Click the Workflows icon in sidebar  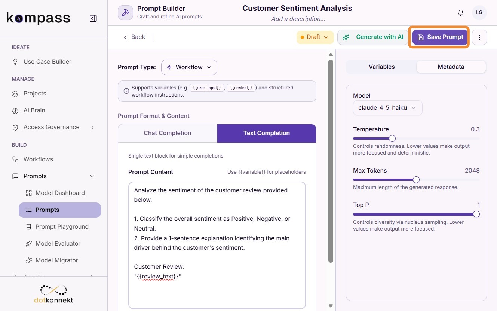click(15, 159)
